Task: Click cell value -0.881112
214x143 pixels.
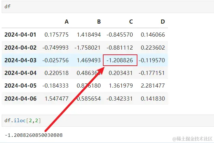Action: 120,48
